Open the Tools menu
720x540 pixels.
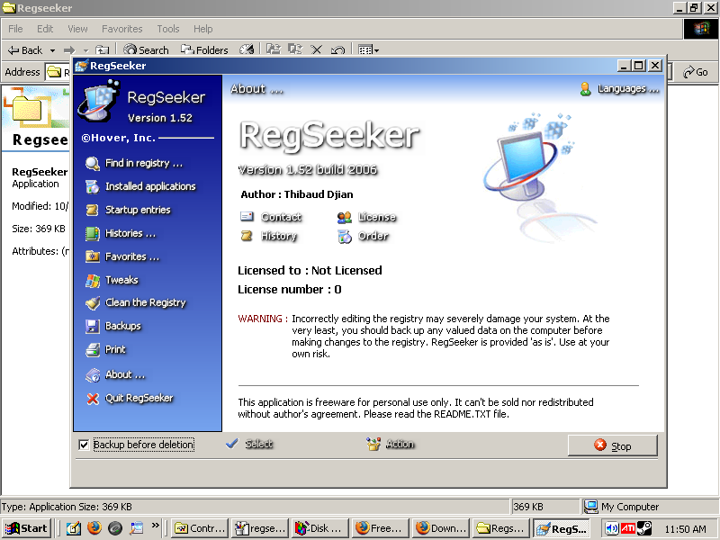click(167, 29)
